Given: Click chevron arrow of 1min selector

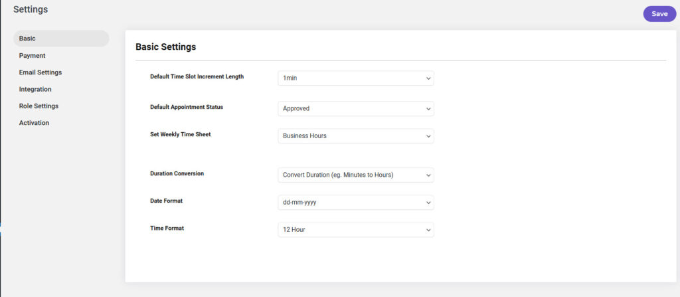Looking at the screenshot, I should pos(428,78).
